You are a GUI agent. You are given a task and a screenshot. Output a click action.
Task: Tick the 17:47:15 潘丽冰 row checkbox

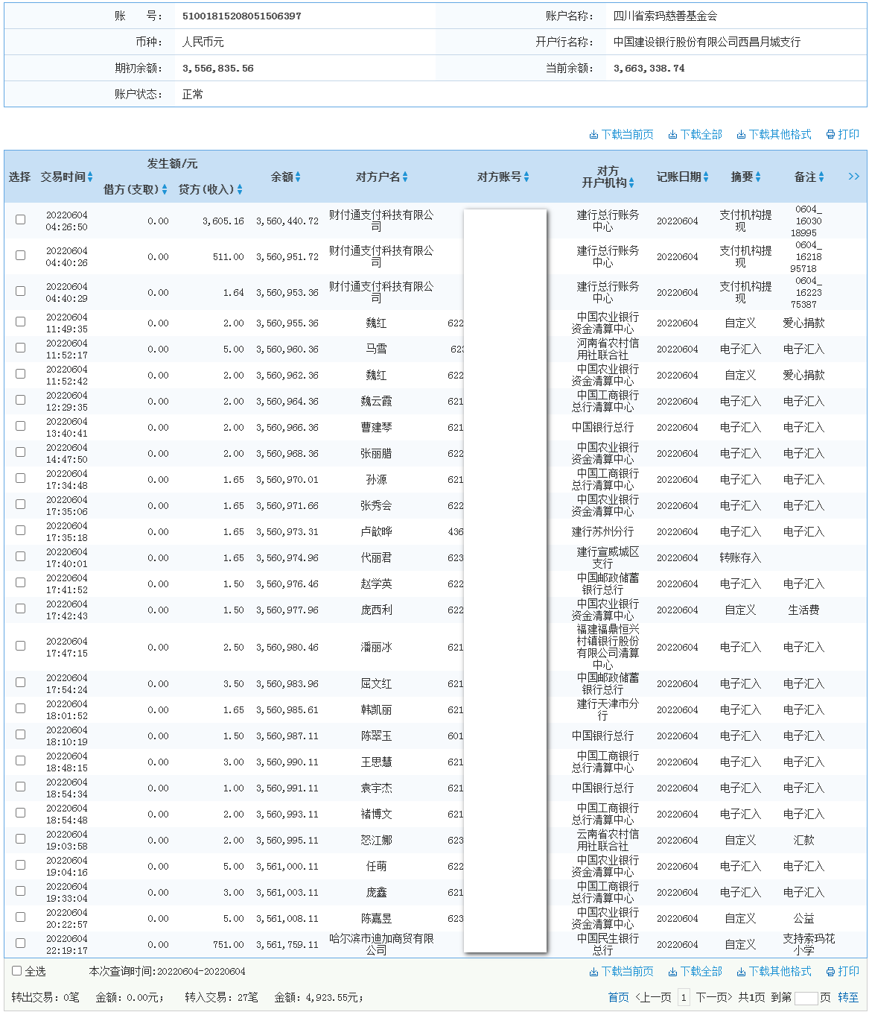21,646
